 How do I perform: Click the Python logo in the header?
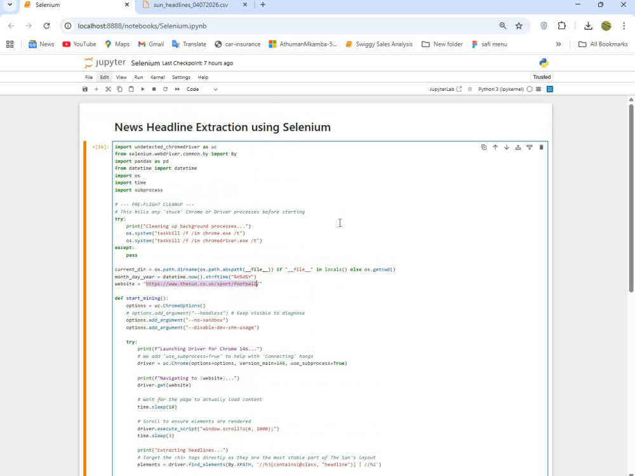point(544,63)
